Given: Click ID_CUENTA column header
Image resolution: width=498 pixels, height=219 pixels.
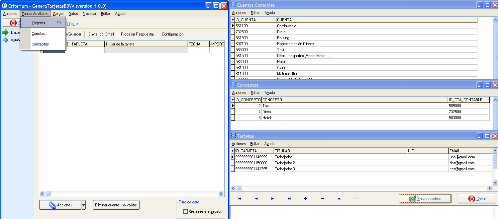Looking at the screenshot, I should 255,20.
